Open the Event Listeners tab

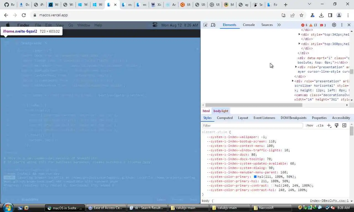(264, 118)
